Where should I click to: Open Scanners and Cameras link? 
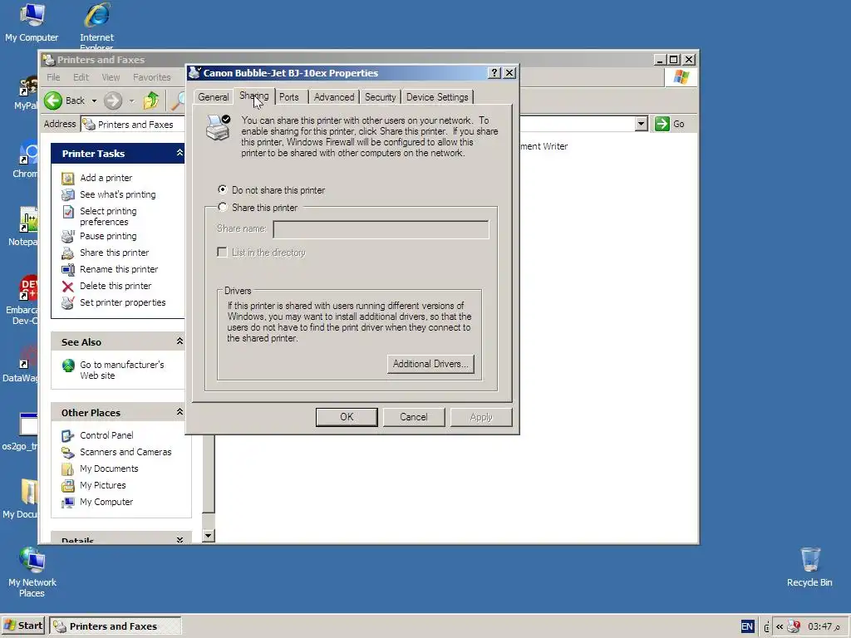(x=125, y=453)
